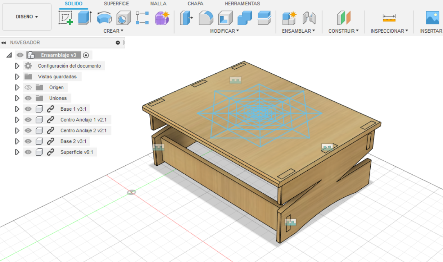Image resolution: width=443 pixels, height=262 pixels.
Task: Activate the Ensamblaje v3 radio button
Action: point(86,55)
